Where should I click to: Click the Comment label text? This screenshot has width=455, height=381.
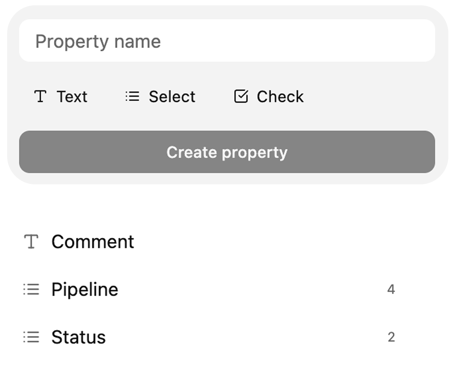point(93,242)
